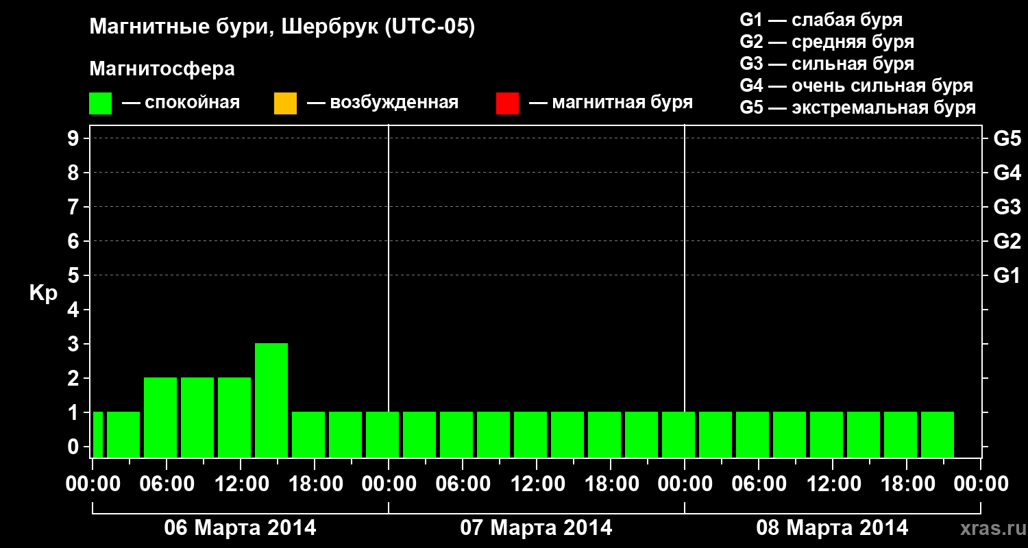The image size is (1028, 548).
Task: Click the "— спокойная" legend label
Action: point(180,103)
